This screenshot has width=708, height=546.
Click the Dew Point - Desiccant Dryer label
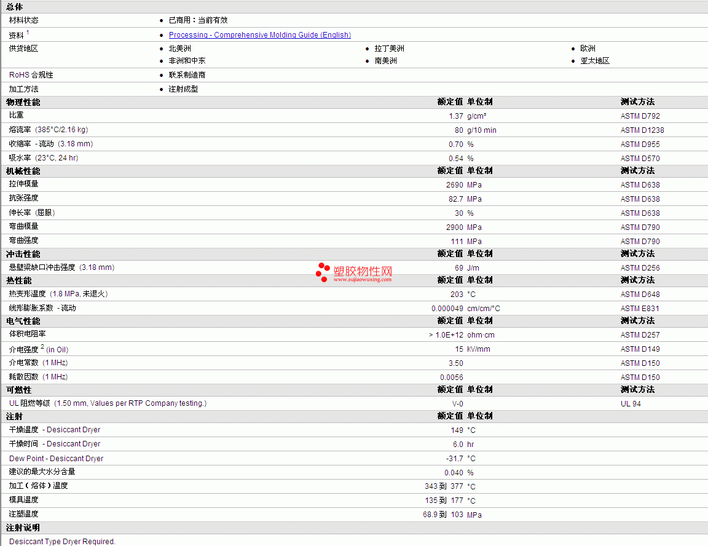[x=56, y=459]
